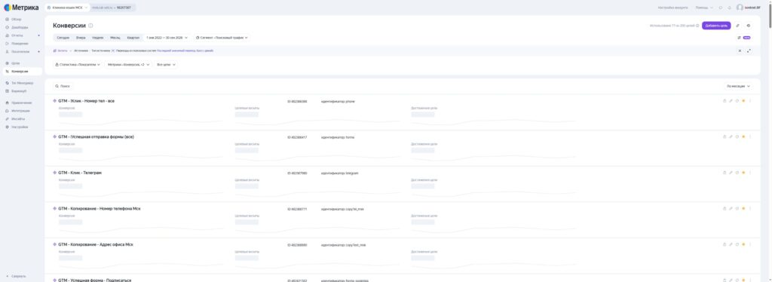Open goal GTM - Копирование - Номер телефона Мск
This screenshot has height=282, width=772.
click(100, 209)
